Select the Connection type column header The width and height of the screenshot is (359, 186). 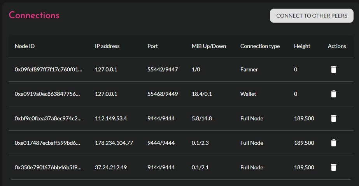click(x=260, y=46)
